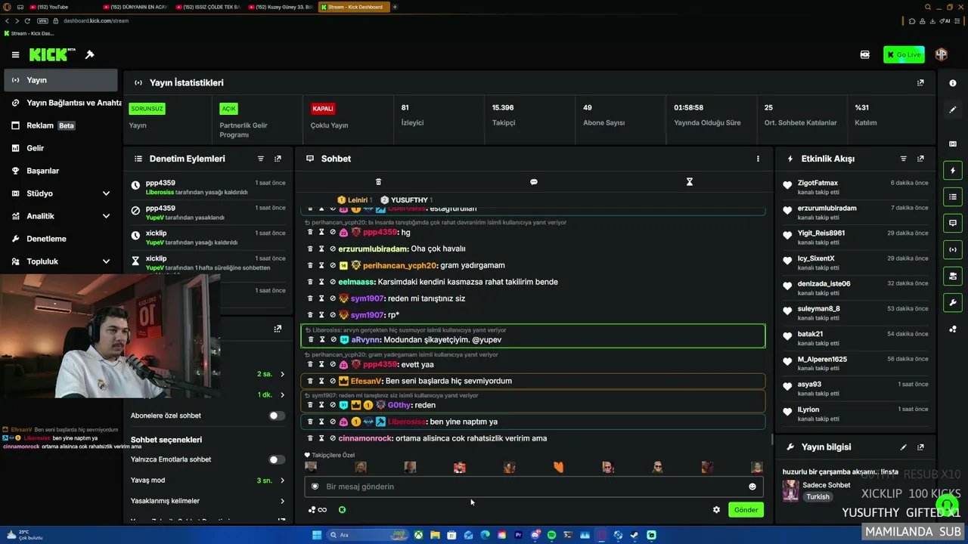Screen dimensions: 968x544
Task: Click ZigotFatmax in the activity feed
Action: (x=818, y=183)
